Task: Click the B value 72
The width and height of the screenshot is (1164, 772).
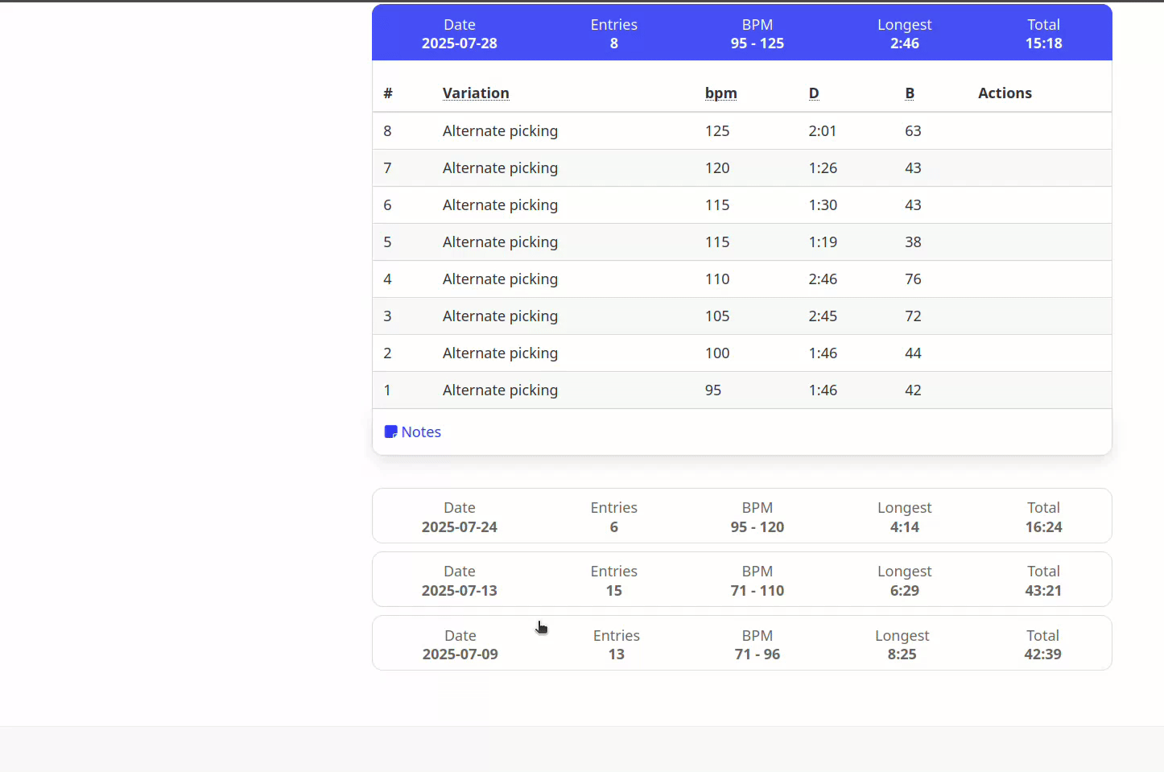Action: pos(913,316)
